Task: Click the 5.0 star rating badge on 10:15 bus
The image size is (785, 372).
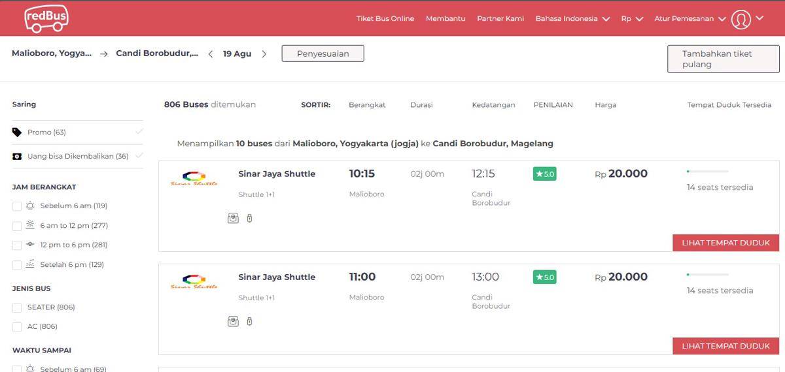Action: (x=545, y=174)
